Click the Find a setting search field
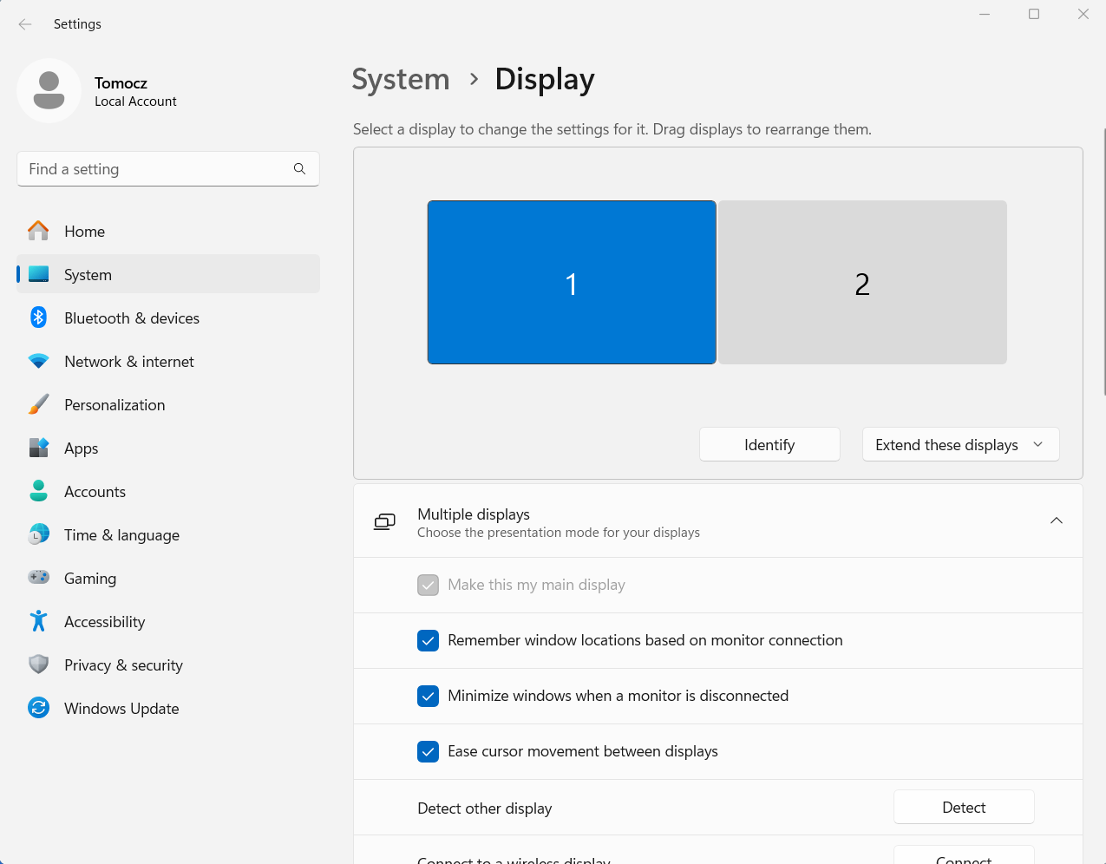The image size is (1106, 864). [x=168, y=169]
